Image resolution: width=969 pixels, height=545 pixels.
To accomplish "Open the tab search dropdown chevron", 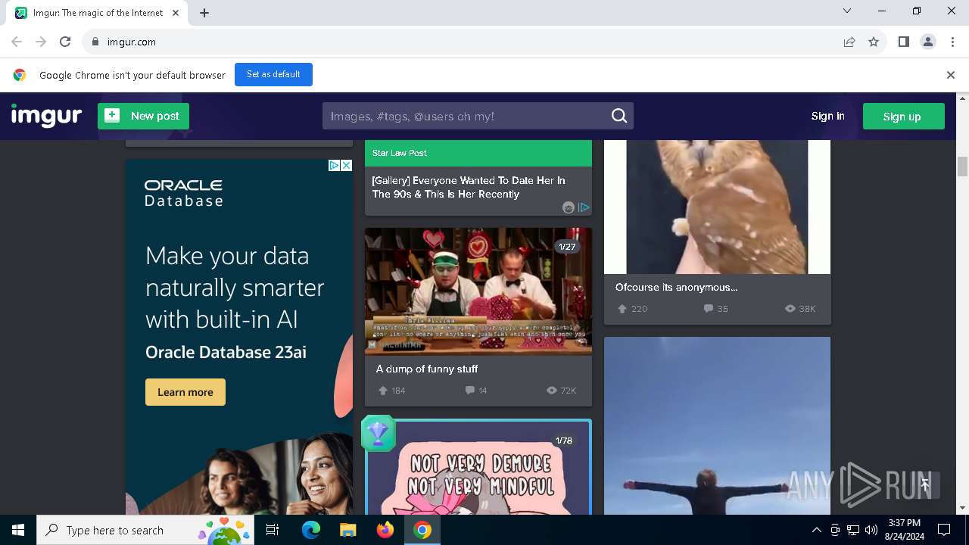I will tap(847, 11).
